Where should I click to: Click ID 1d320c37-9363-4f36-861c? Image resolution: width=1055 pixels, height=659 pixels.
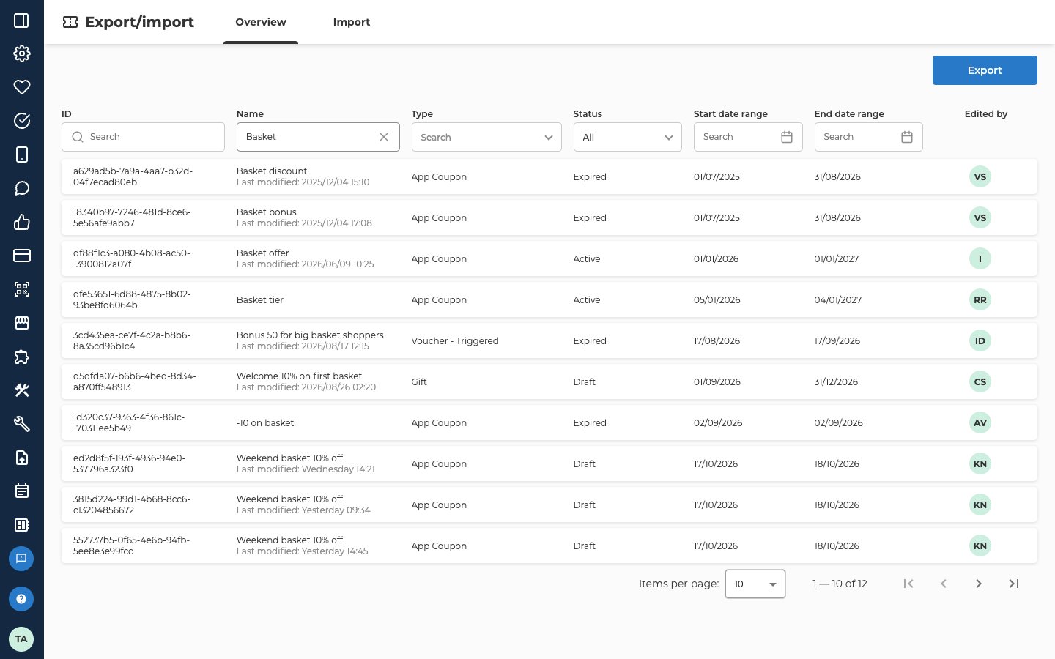129,422
